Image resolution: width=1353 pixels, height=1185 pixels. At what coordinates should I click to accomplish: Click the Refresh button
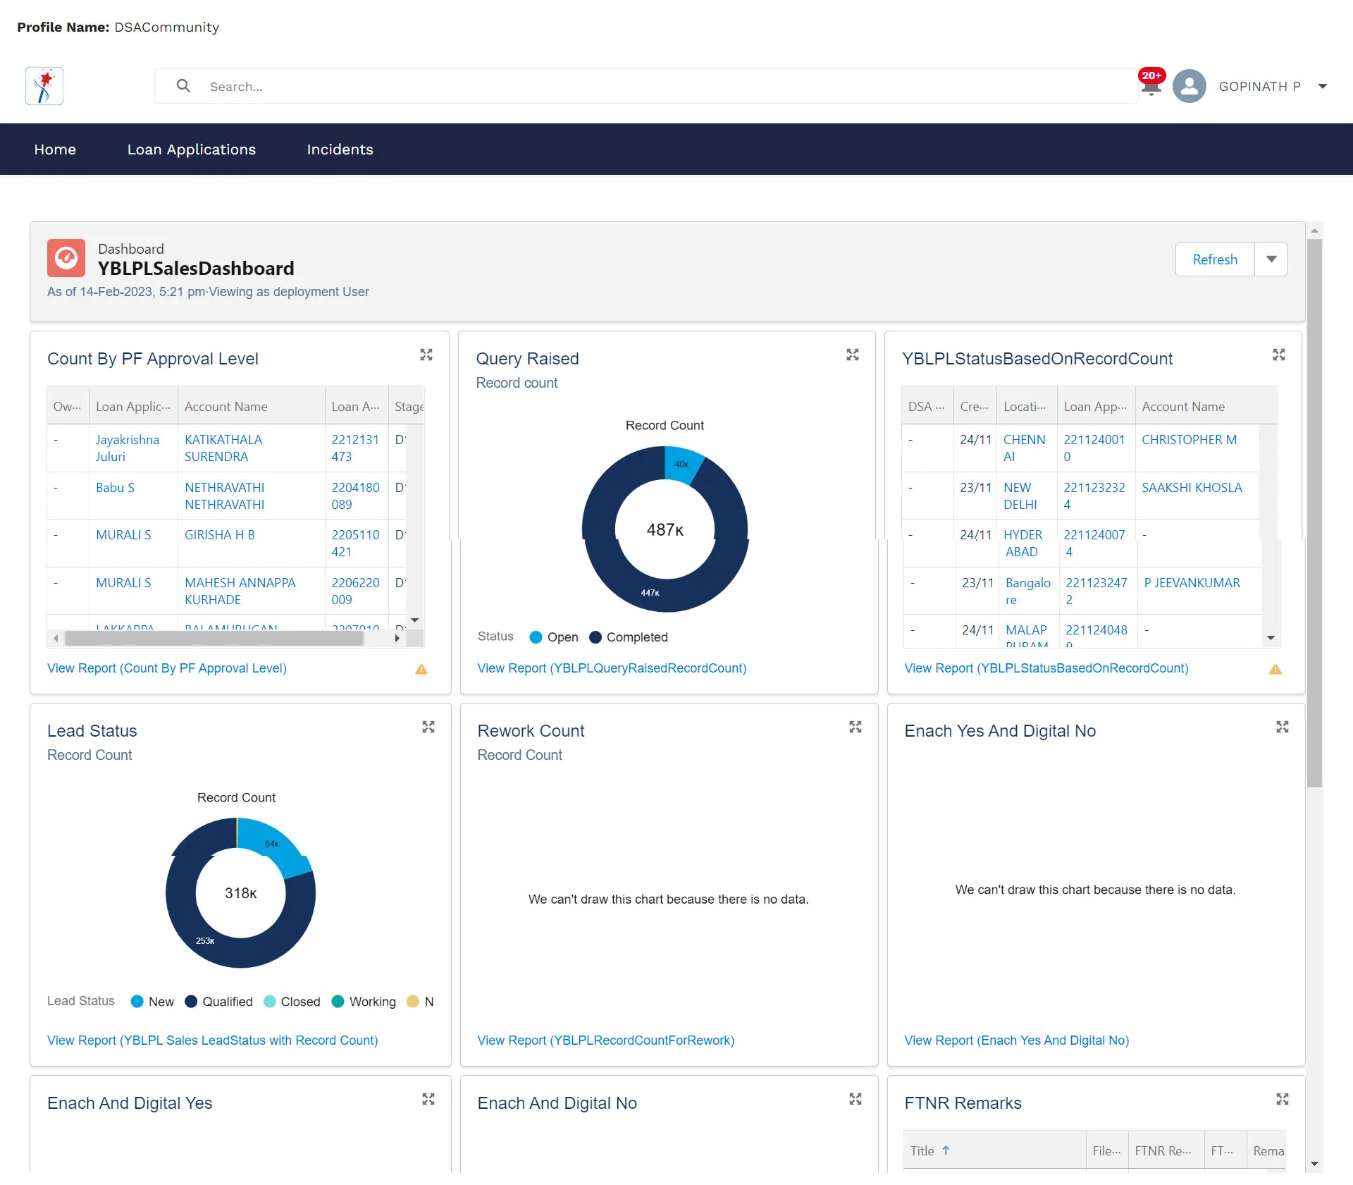[1215, 259]
